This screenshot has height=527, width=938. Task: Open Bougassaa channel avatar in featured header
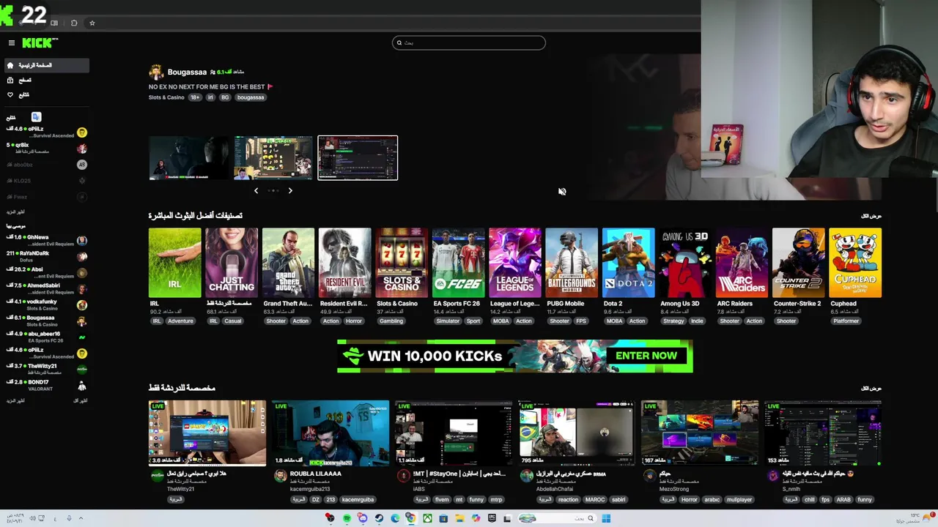click(x=156, y=72)
